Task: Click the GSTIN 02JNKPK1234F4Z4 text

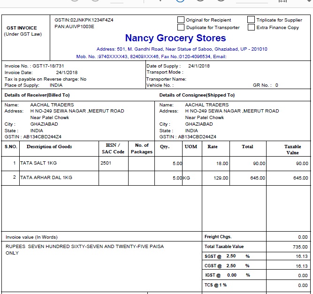Action: (84, 20)
